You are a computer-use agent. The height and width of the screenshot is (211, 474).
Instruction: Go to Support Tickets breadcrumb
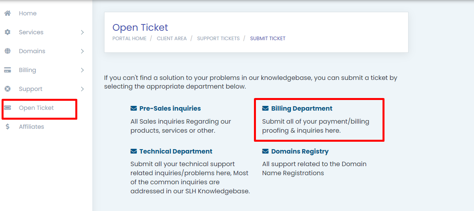(x=218, y=39)
